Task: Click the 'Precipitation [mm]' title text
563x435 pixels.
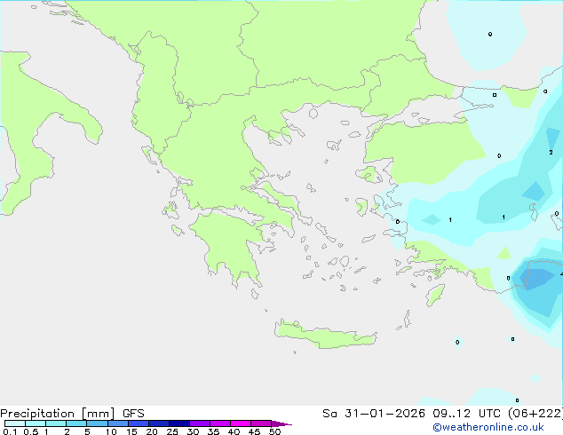Action: (x=57, y=414)
